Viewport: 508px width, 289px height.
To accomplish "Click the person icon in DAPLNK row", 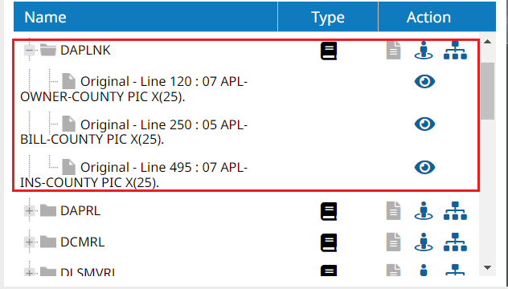I will point(424,51).
